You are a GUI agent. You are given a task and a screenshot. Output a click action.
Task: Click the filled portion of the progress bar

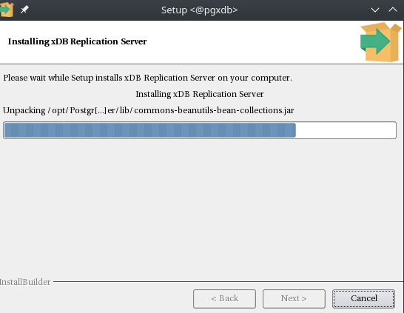click(149, 130)
